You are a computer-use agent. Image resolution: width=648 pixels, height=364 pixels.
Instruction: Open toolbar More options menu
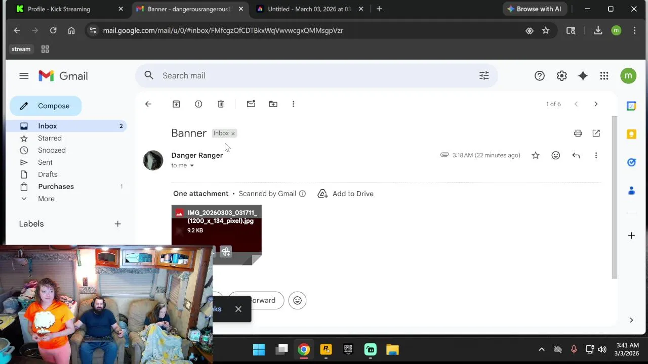pyautogui.click(x=293, y=104)
